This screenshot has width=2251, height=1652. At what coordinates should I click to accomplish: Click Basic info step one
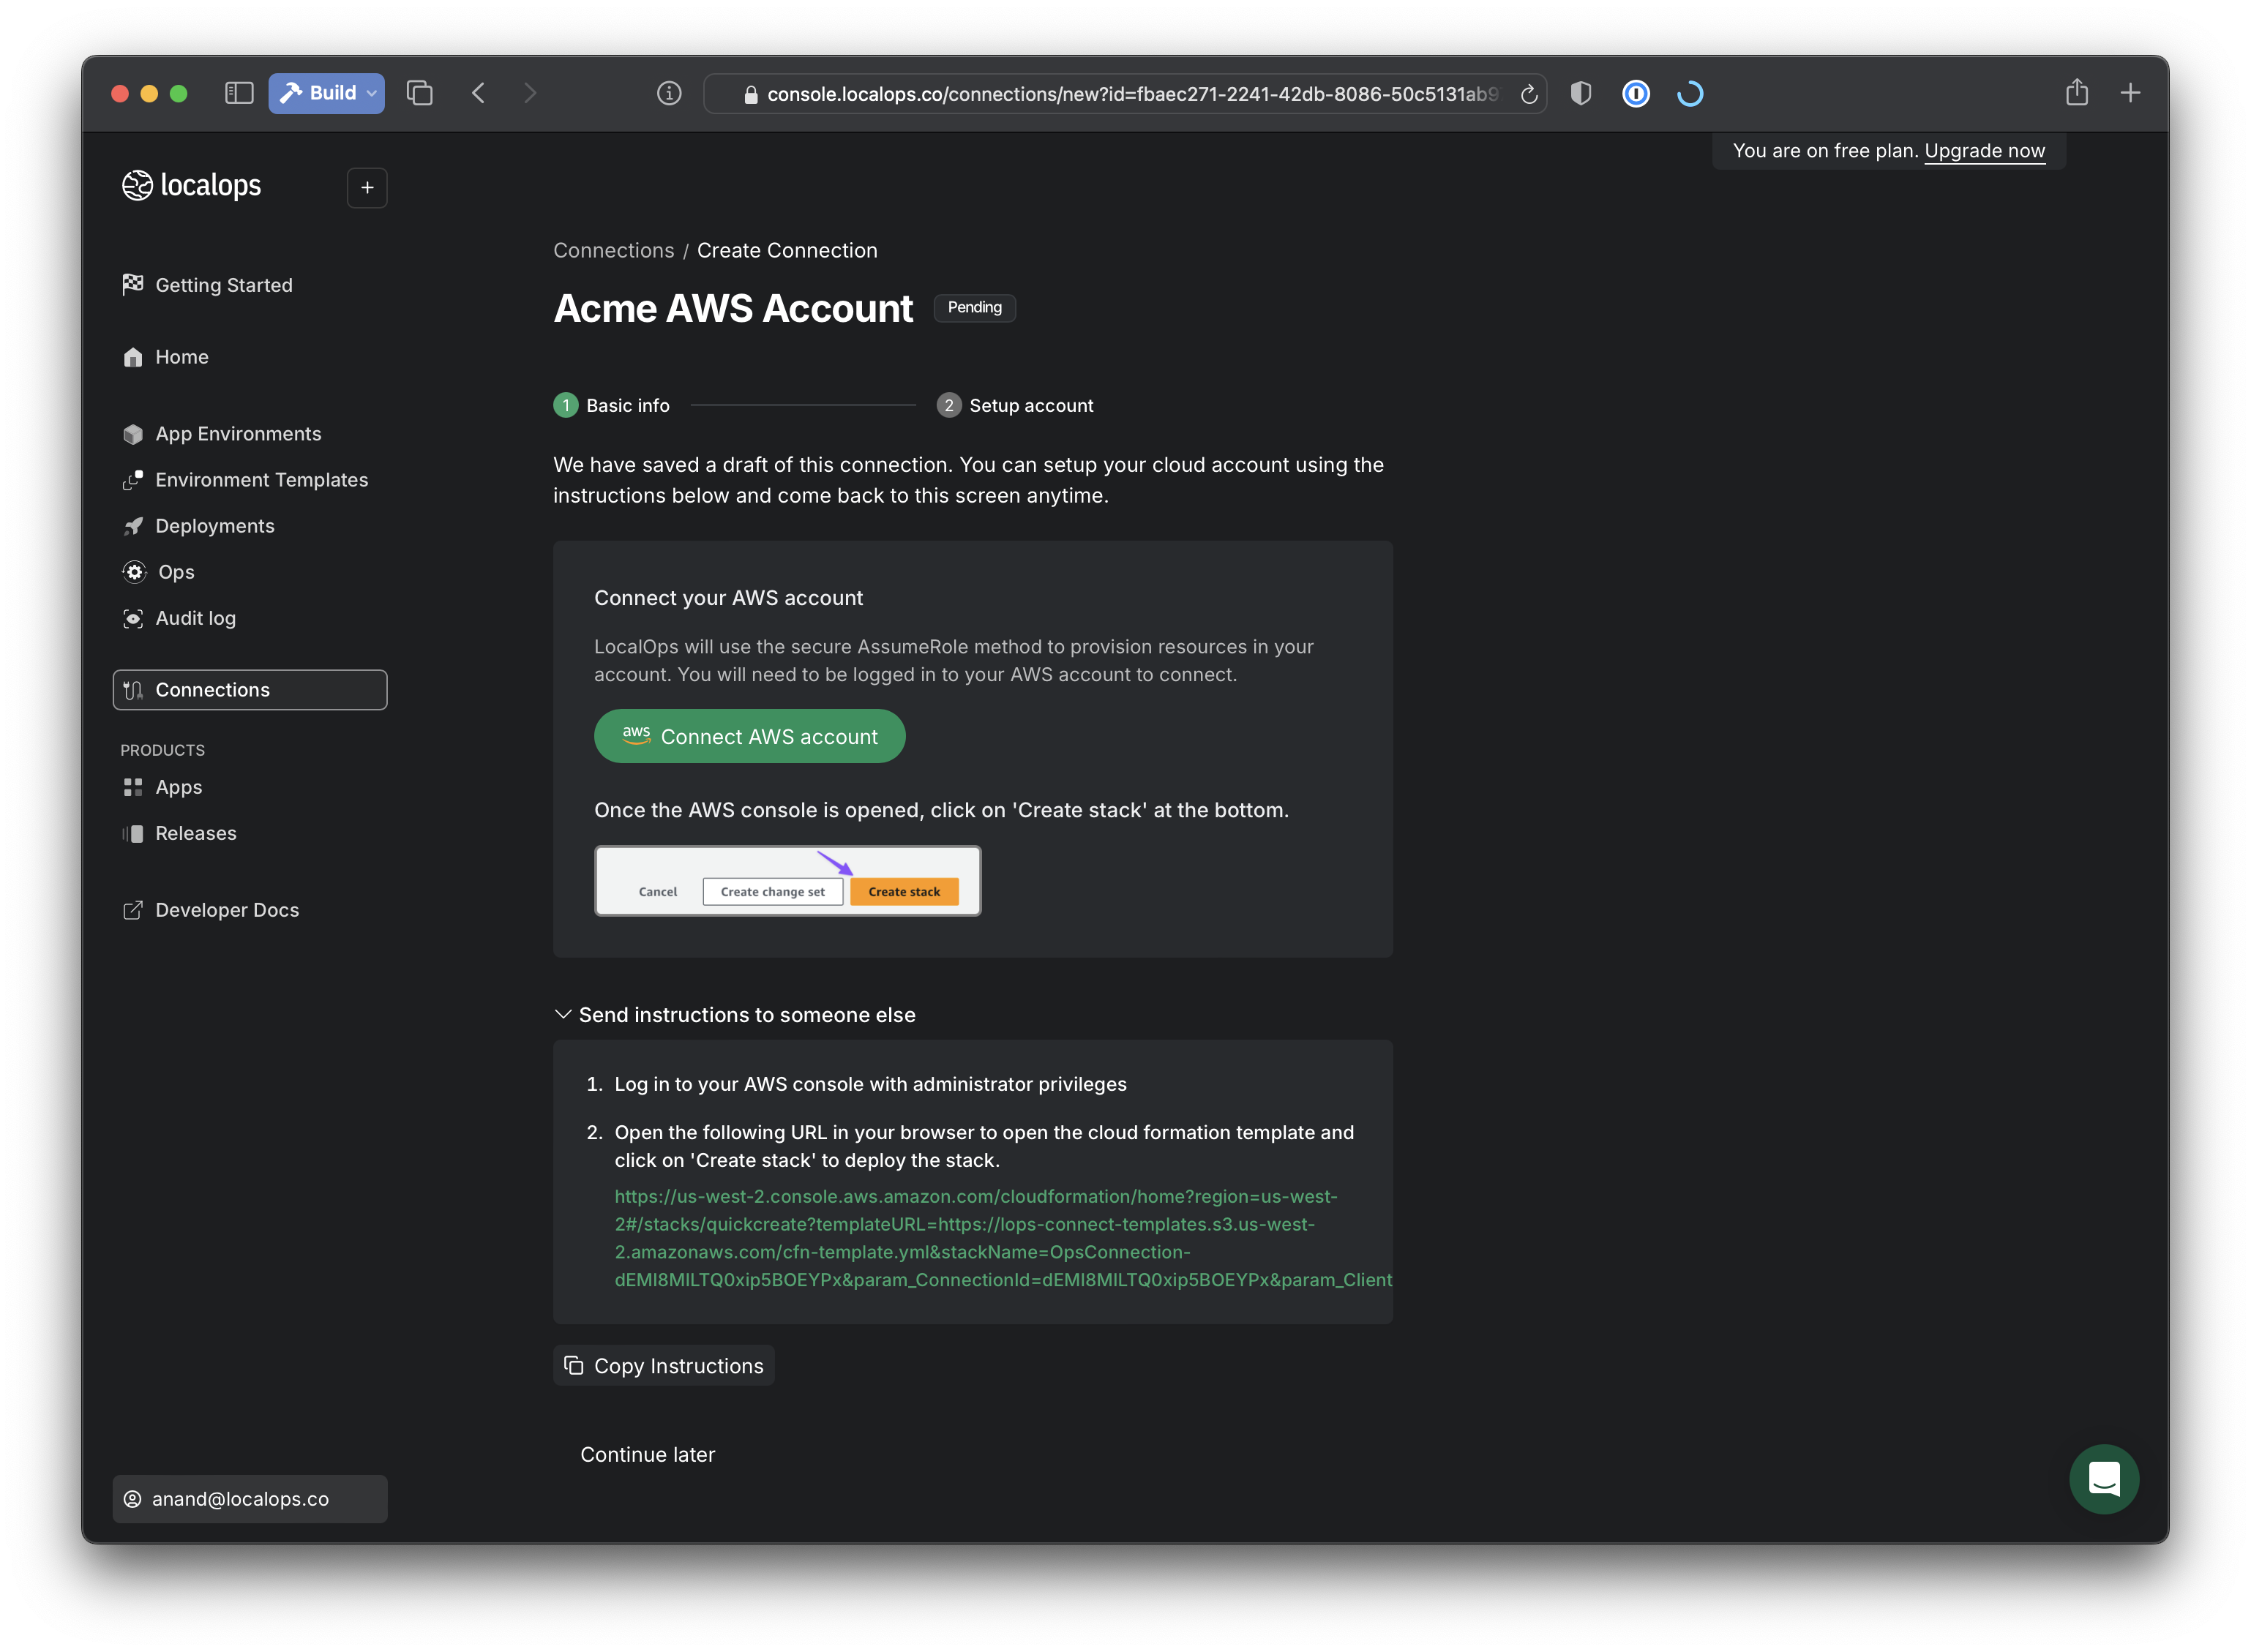pos(611,405)
